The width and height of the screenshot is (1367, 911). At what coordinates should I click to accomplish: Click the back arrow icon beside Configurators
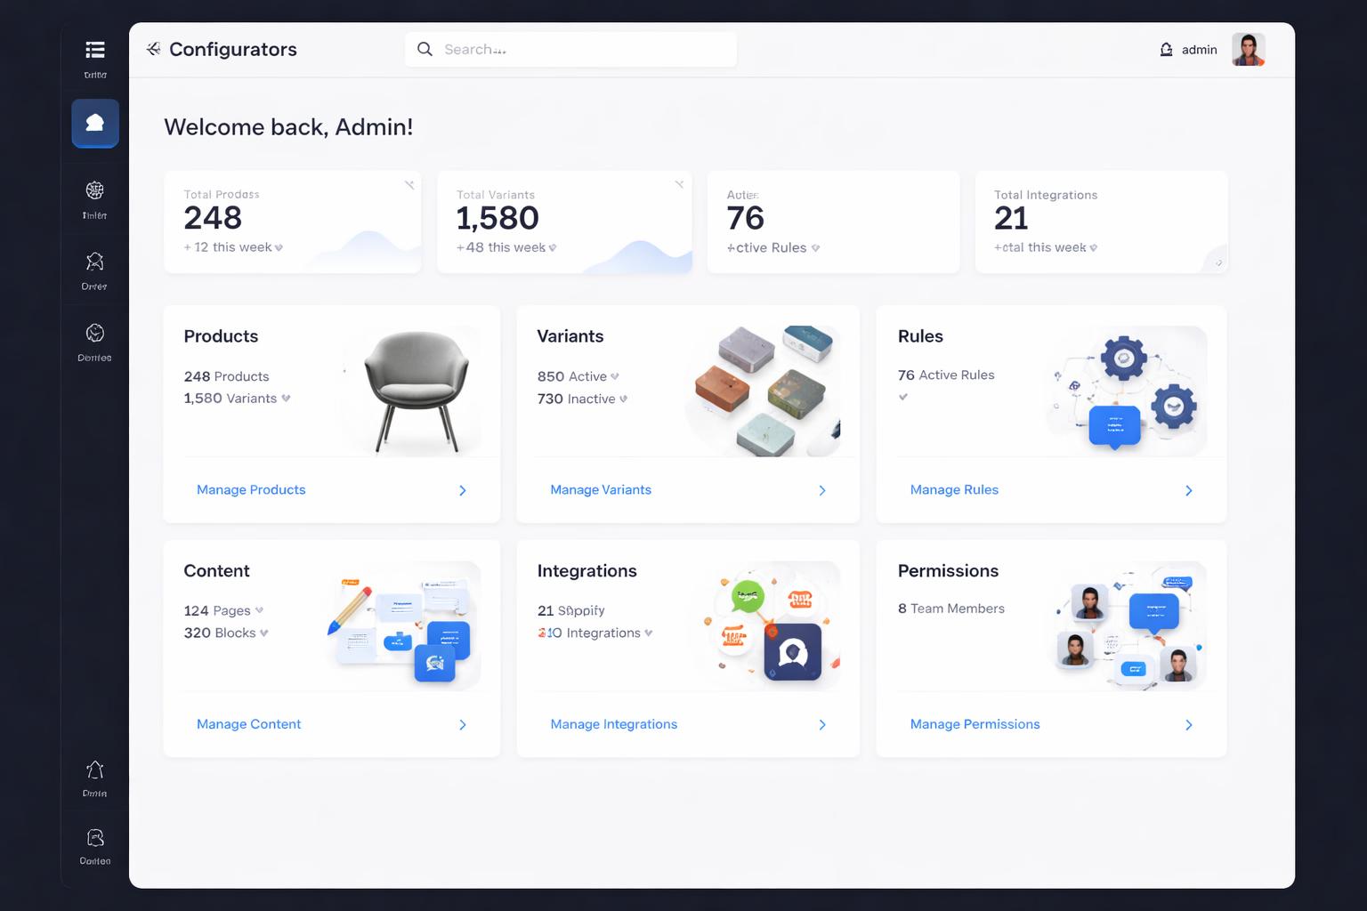[x=154, y=49]
